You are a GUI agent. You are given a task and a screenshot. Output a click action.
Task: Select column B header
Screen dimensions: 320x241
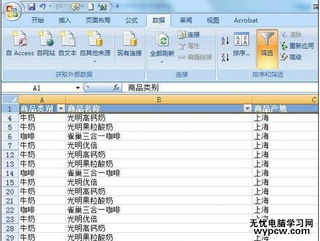(x=159, y=100)
